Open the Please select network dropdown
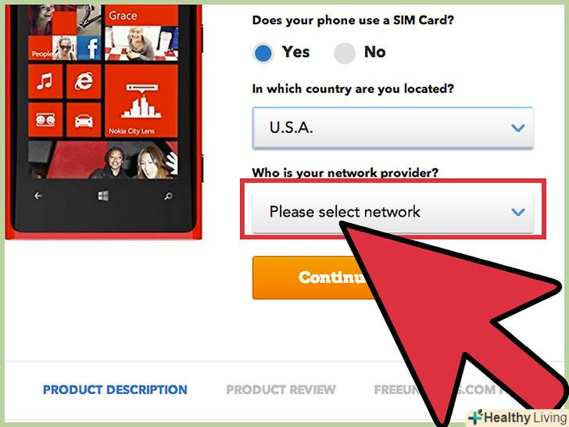This screenshot has width=569, height=427. 393,212
